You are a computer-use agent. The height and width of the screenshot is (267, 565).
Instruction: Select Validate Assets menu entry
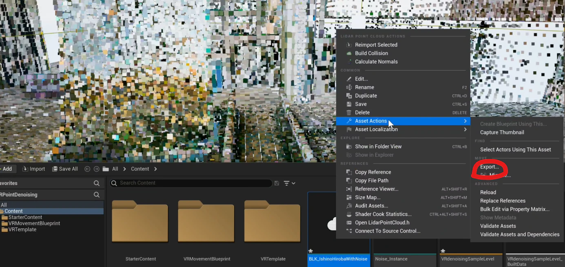tap(498, 226)
